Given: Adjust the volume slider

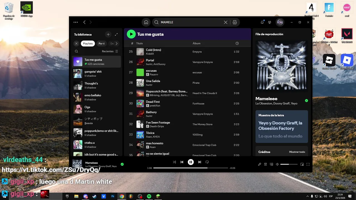Looking at the screenshot, I should (289, 164).
